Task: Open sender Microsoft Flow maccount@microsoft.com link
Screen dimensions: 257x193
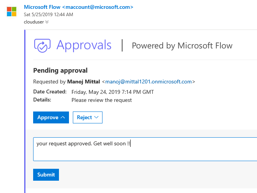Action: tap(79, 7)
